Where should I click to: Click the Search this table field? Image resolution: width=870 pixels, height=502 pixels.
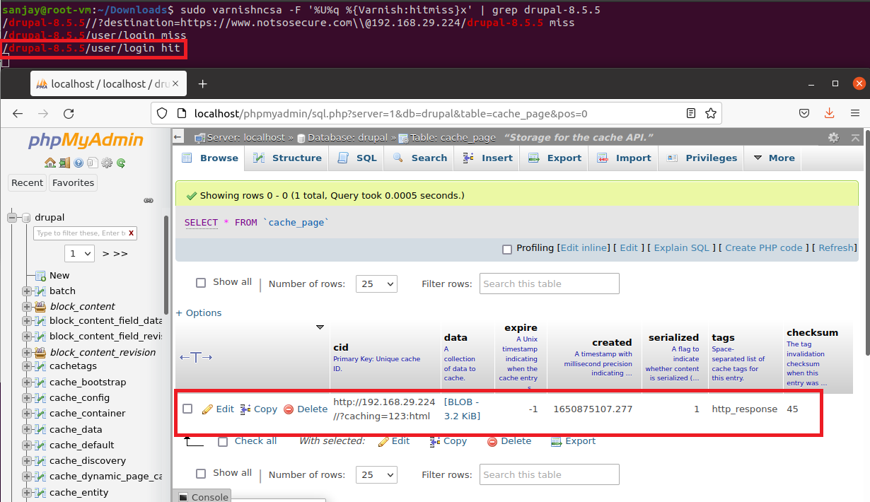(549, 284)
